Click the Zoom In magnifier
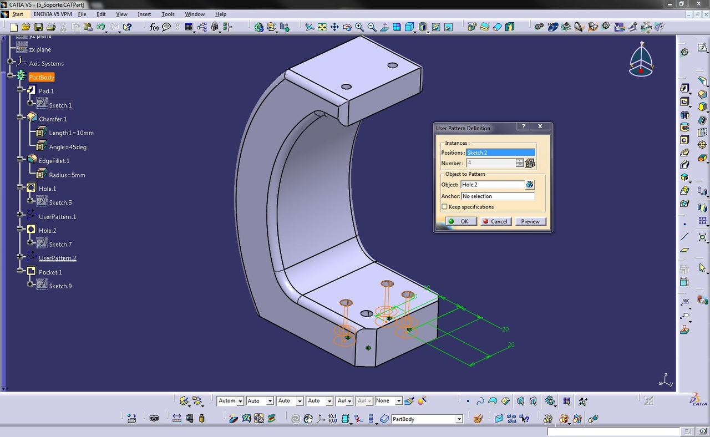 (359, 27)
